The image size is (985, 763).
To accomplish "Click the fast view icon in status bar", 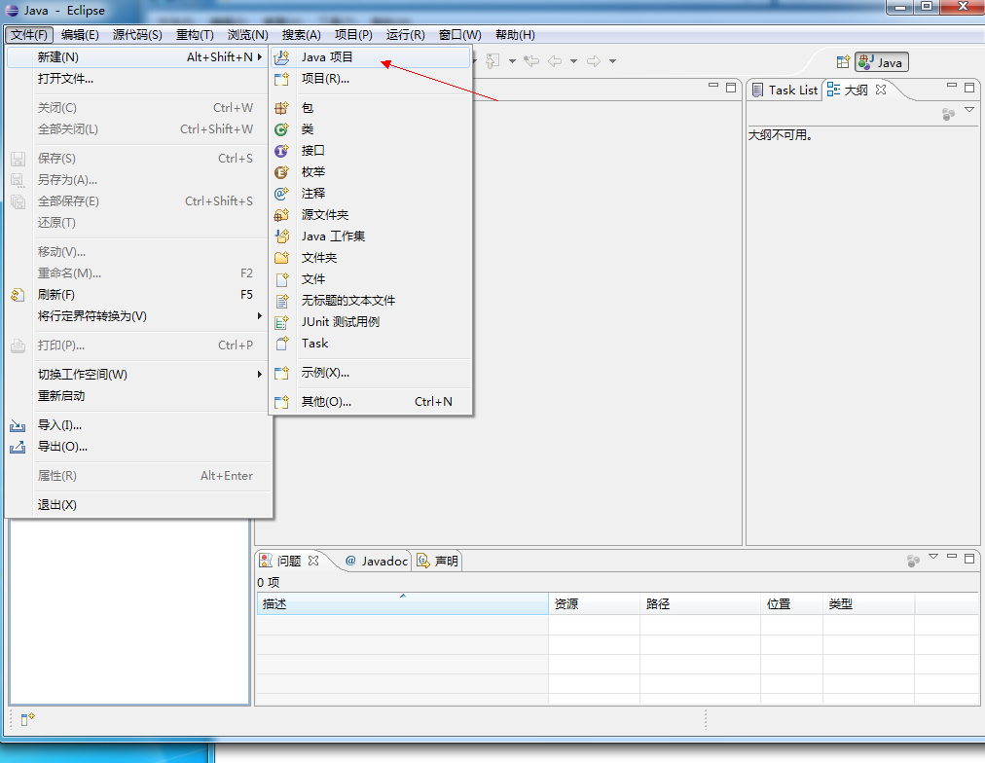I will (x=27, y=719).
